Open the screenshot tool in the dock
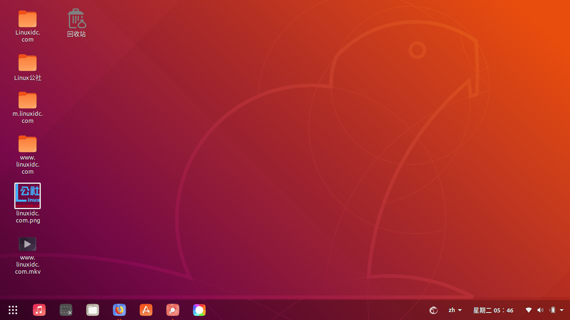The image size is (570, 320). click(66, 310)
